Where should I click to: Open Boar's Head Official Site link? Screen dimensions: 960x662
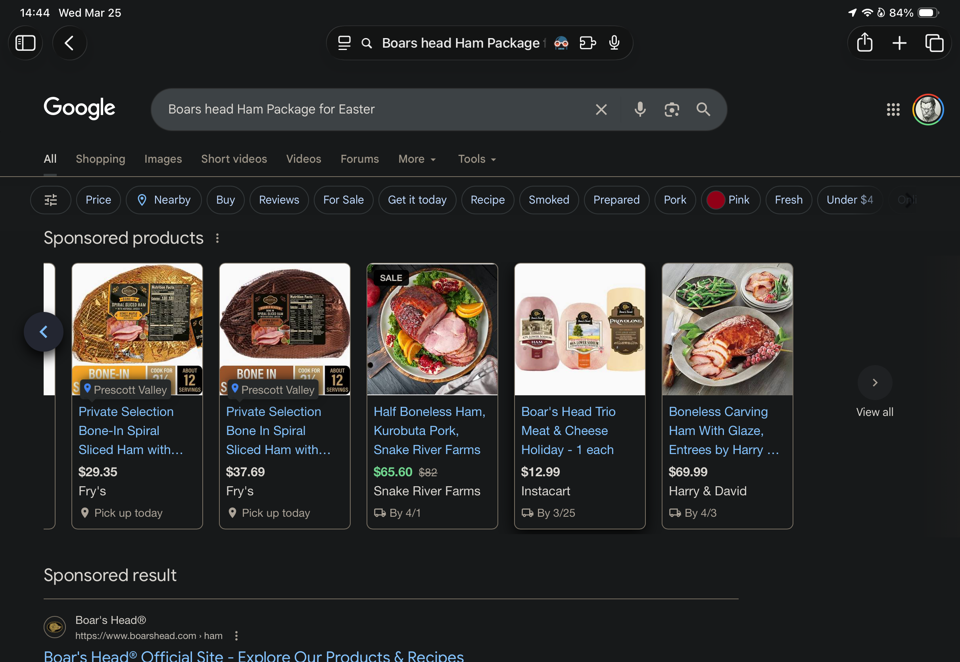(253, 656)
